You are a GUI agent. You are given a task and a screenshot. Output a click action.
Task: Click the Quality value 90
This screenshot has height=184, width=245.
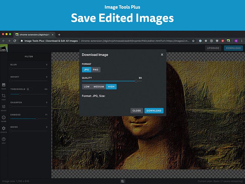[x=140, y=78]
